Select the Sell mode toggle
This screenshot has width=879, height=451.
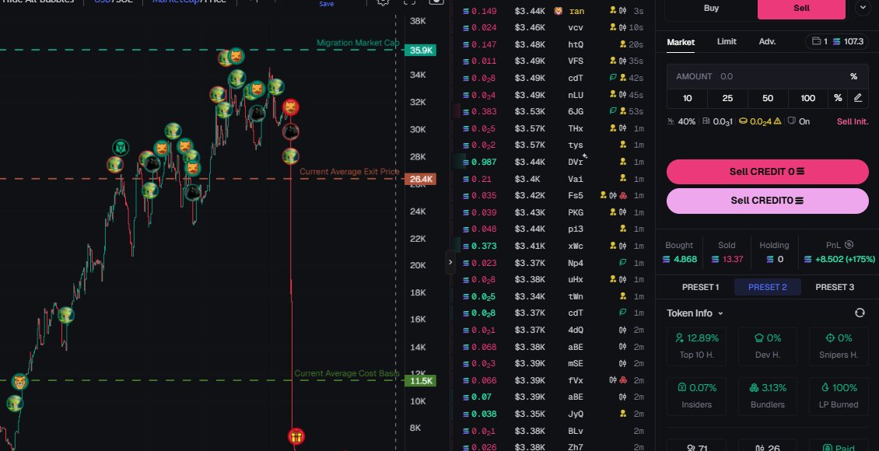(801, 9)
